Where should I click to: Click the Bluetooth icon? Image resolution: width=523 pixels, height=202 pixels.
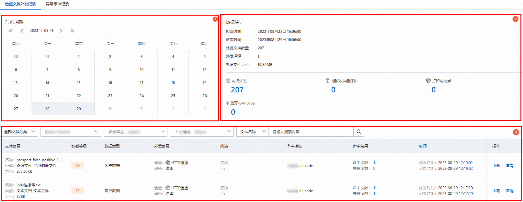[x=227, y=103]
